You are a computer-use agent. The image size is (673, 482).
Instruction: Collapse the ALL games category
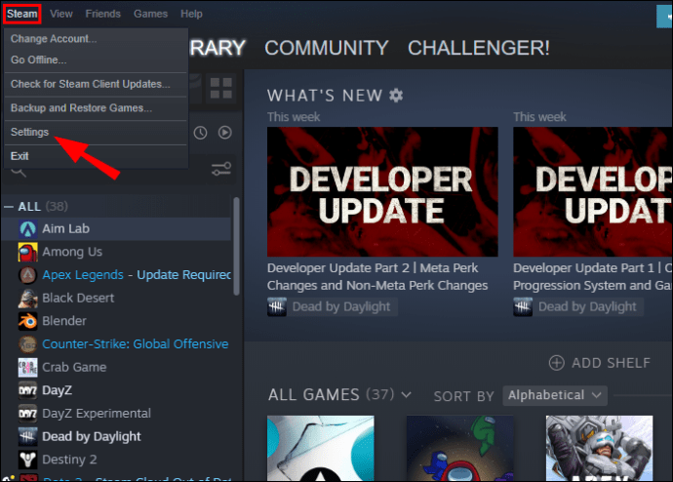10,207
